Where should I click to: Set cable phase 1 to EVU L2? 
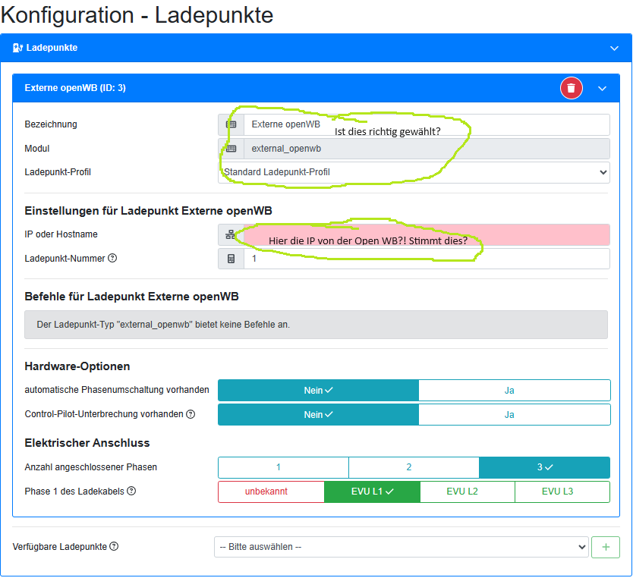pyautogui.click(x=467, y=492)
